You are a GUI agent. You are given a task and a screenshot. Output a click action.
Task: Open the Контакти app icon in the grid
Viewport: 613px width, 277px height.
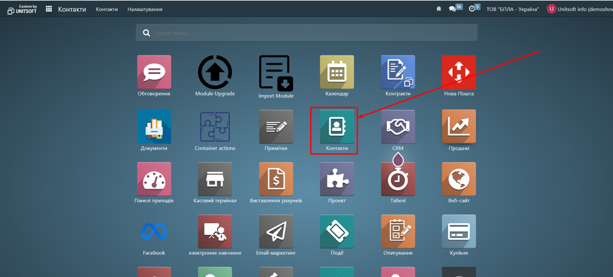point(337,127)
